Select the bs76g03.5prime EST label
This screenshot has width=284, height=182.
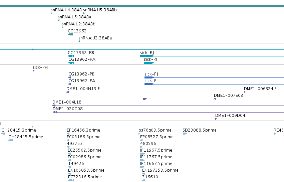155,130
